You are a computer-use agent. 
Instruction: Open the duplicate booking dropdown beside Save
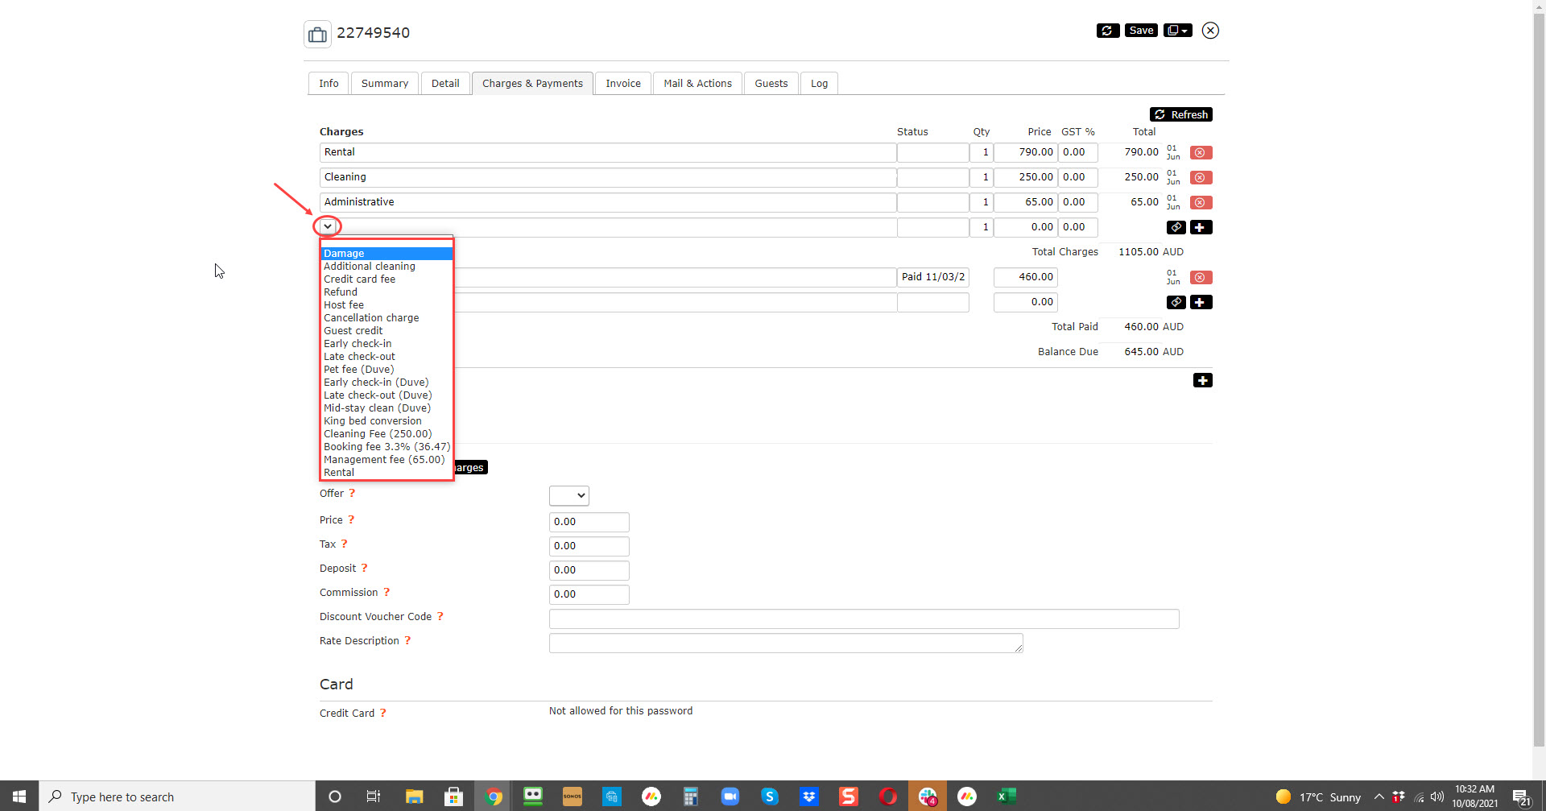point(1178,31)
